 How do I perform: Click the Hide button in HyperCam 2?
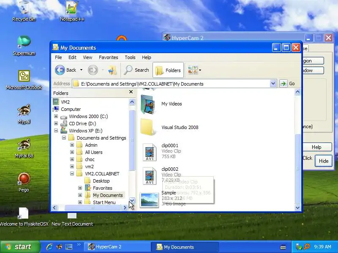point(324,161)
